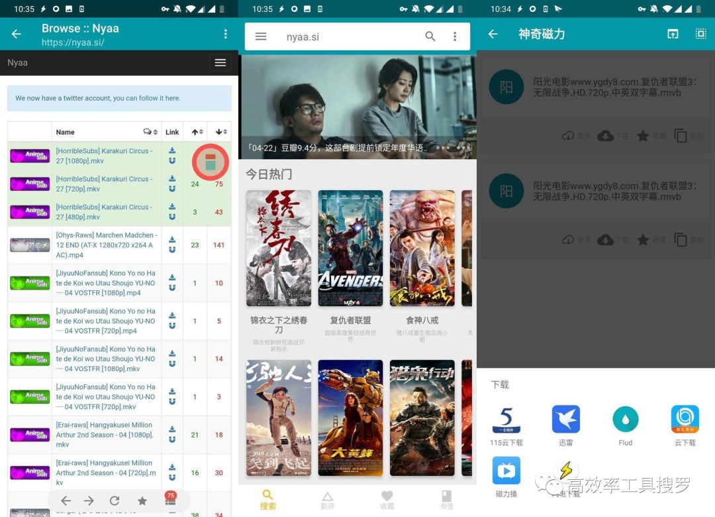Viewport: 715px width, 517px height.
Task: Open the 04-22 Douban 9.4 featured banner
Action: click(x=358, y=107)
